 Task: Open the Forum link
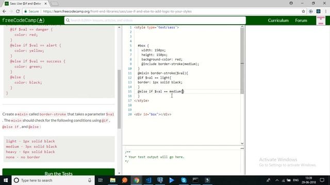click(301, 21)
